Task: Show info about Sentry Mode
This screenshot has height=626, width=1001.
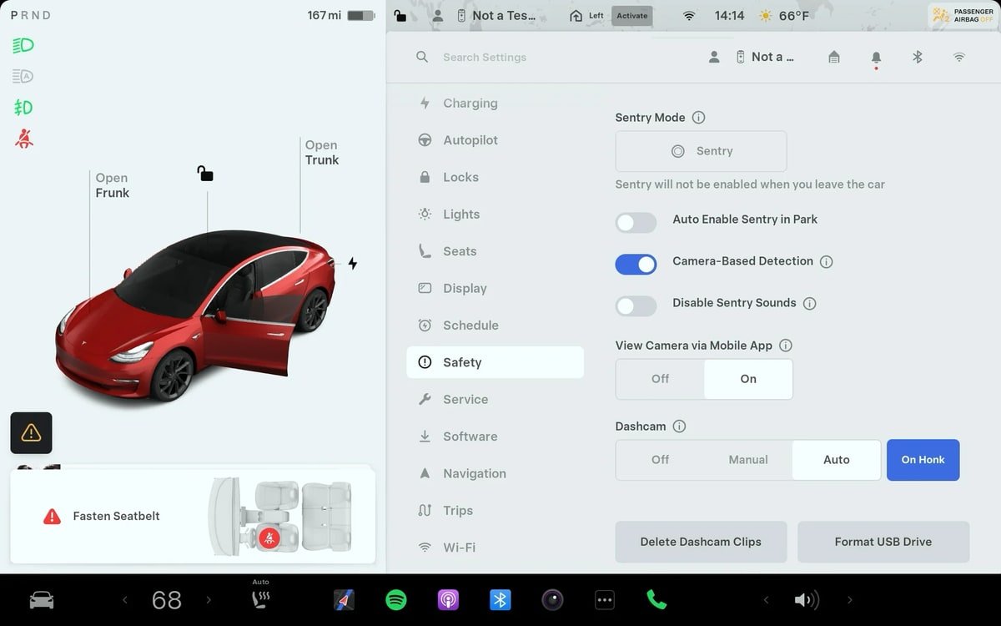Action: point(699,118)
